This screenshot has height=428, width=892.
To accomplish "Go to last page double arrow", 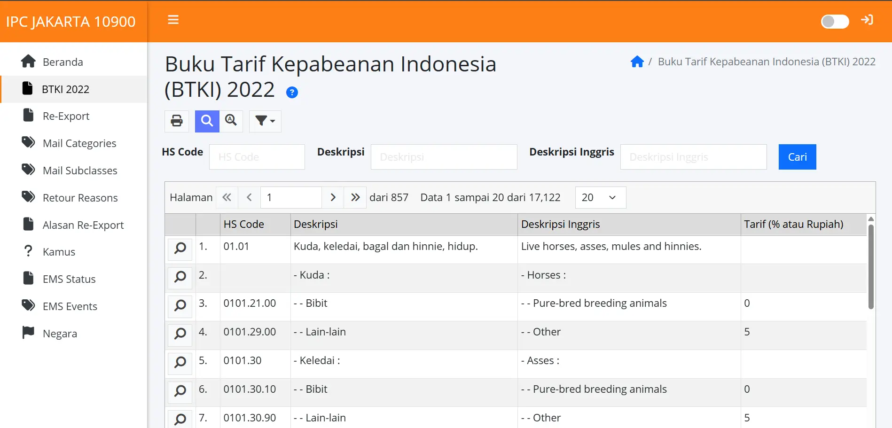I will [x=355, y=197].
